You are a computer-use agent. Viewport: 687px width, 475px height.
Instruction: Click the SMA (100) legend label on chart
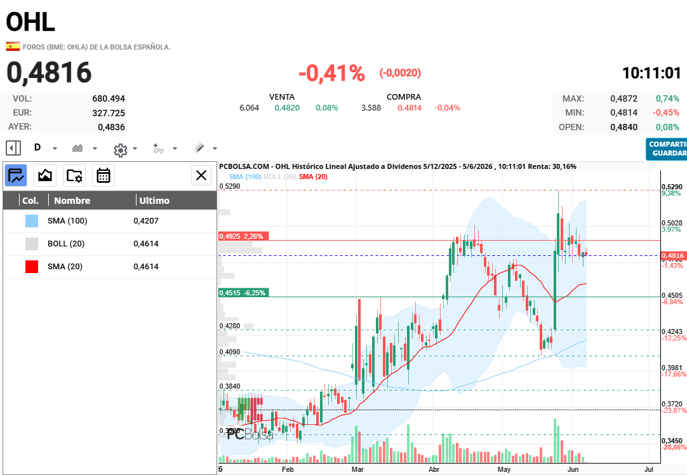[245, 177]
